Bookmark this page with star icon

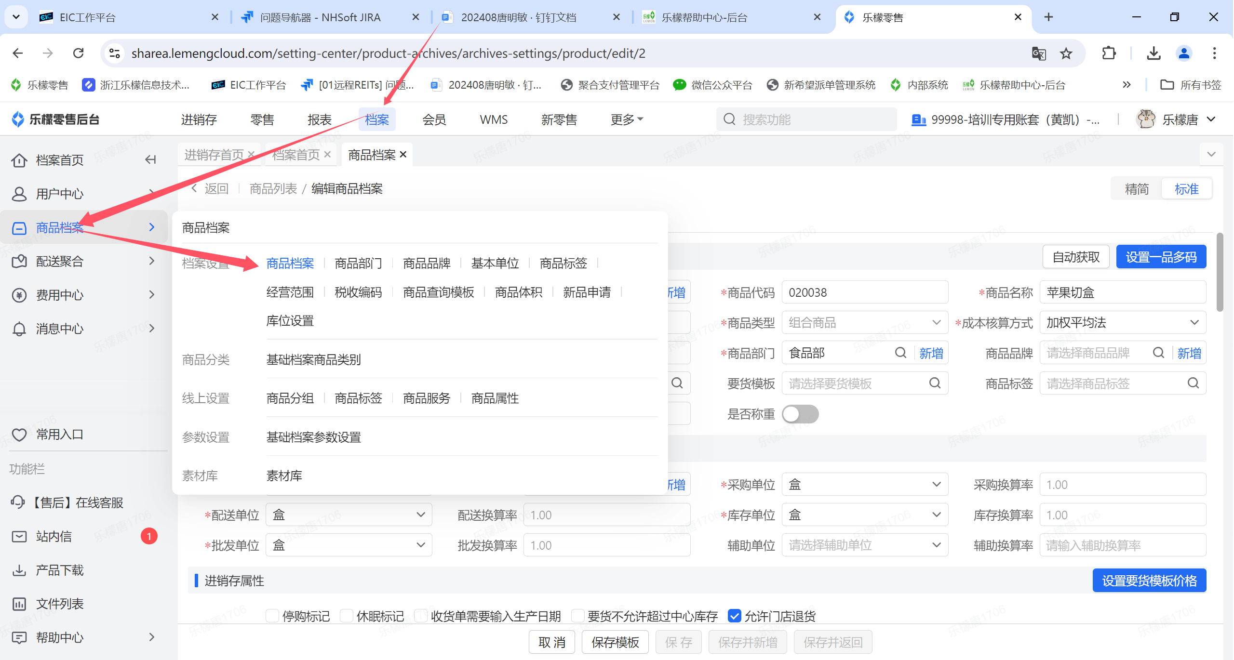tap(1066, 53)
